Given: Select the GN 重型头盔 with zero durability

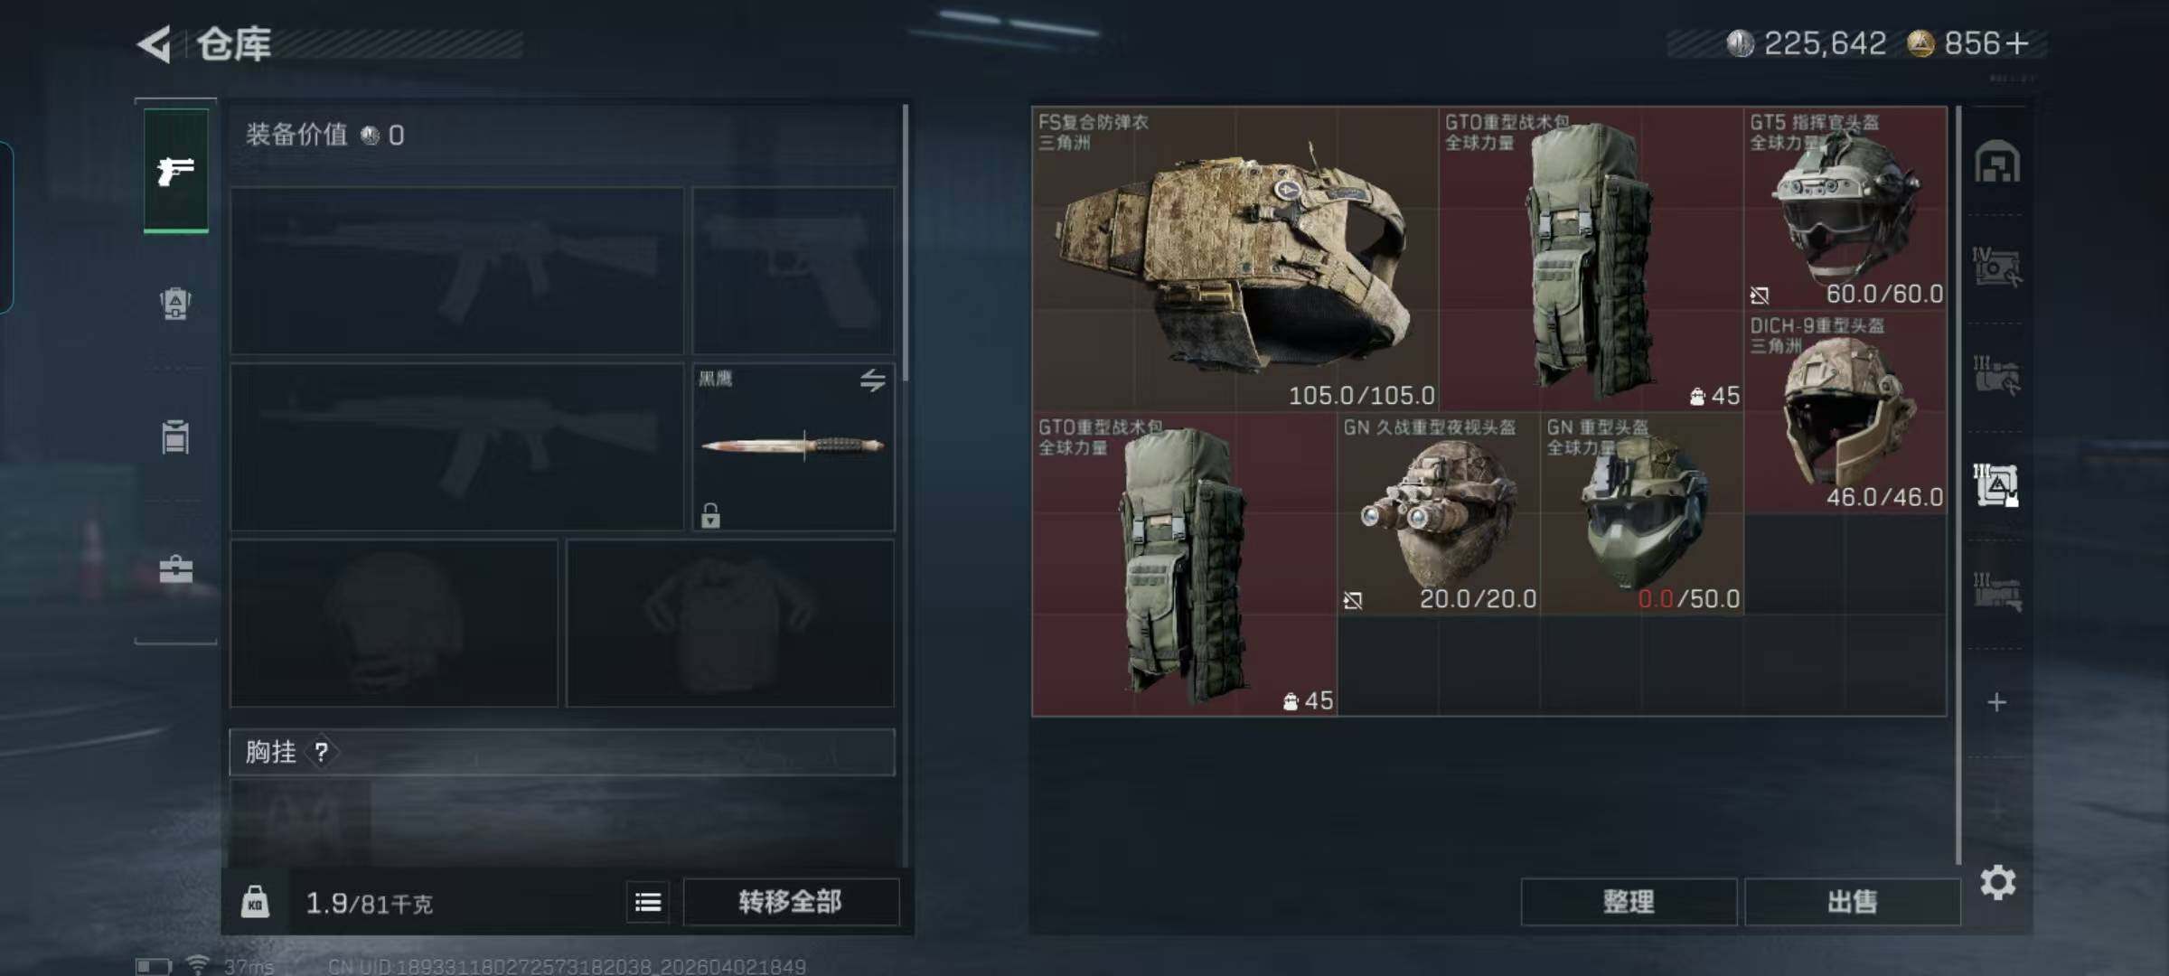Looking at the screenshot, I should pyautogui.click(x=1642, y=513).
